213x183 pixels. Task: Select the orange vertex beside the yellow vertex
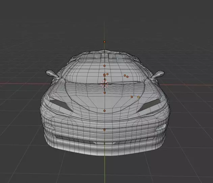[132, 97]
